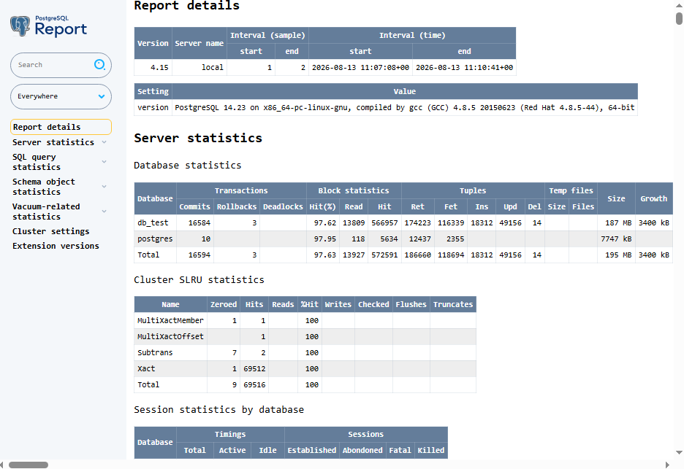Click the postgres database row name
This screenshot has height=469, width=684.
coord(155,239)
